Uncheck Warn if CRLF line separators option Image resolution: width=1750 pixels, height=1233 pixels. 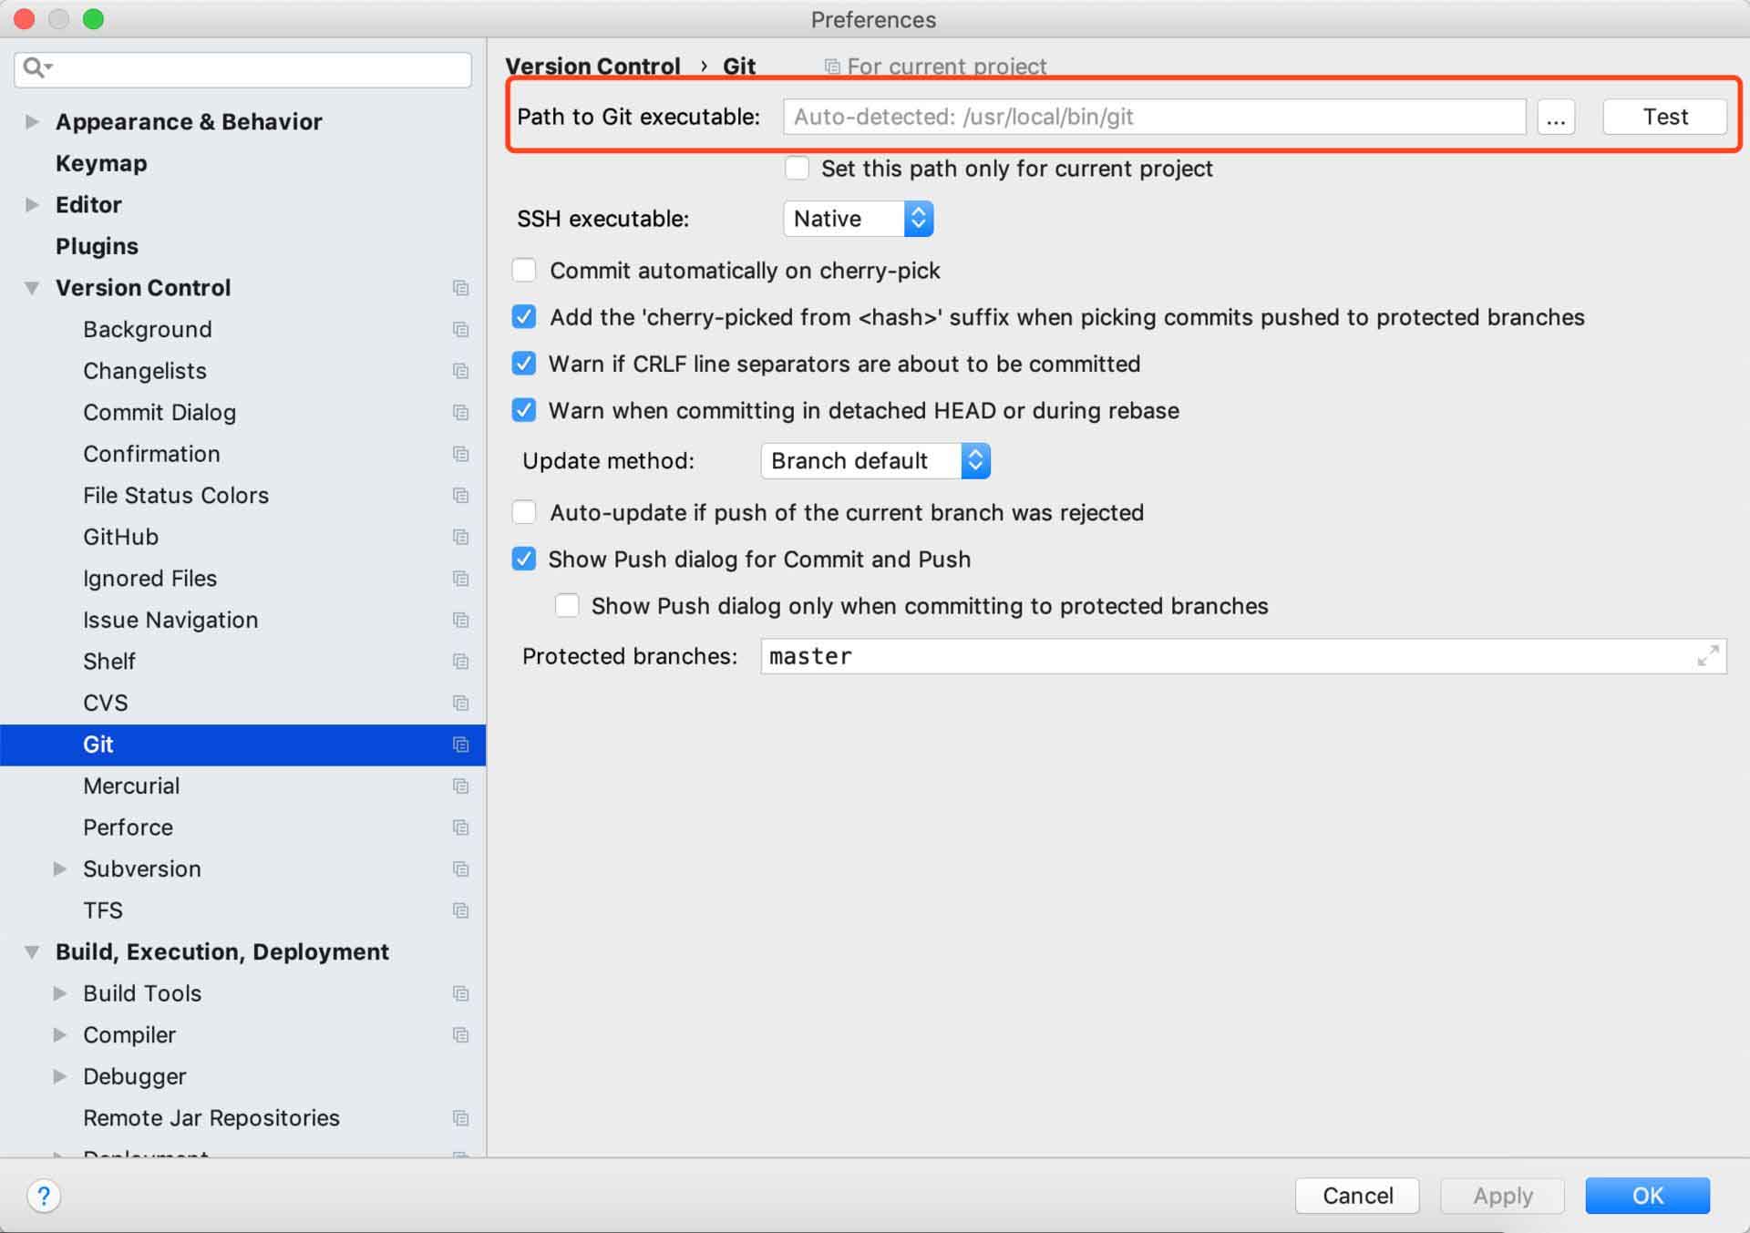click(x=524, y=364)
